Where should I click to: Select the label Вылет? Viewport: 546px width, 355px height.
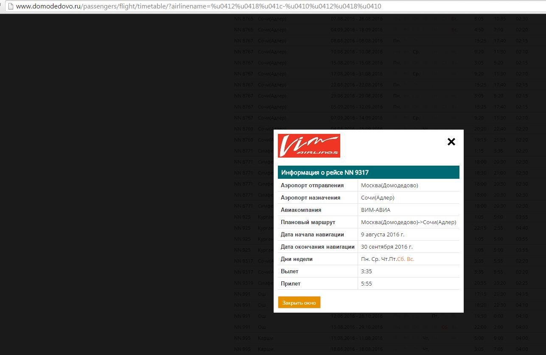[x=289, y=272]
